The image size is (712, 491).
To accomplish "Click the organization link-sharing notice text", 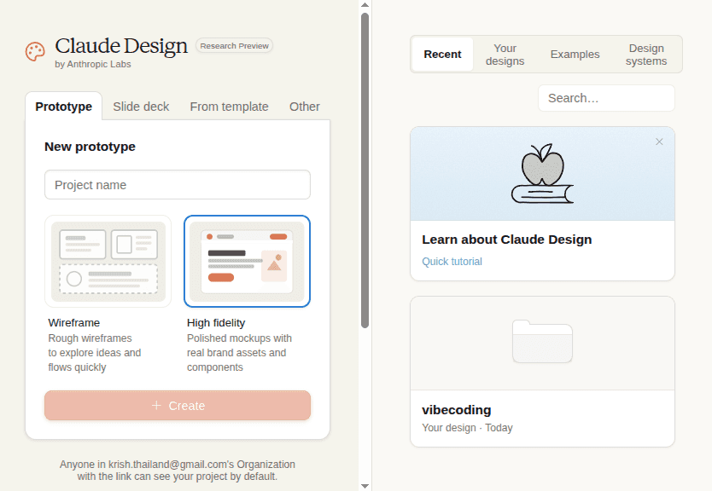I will (x=178, y=471).
